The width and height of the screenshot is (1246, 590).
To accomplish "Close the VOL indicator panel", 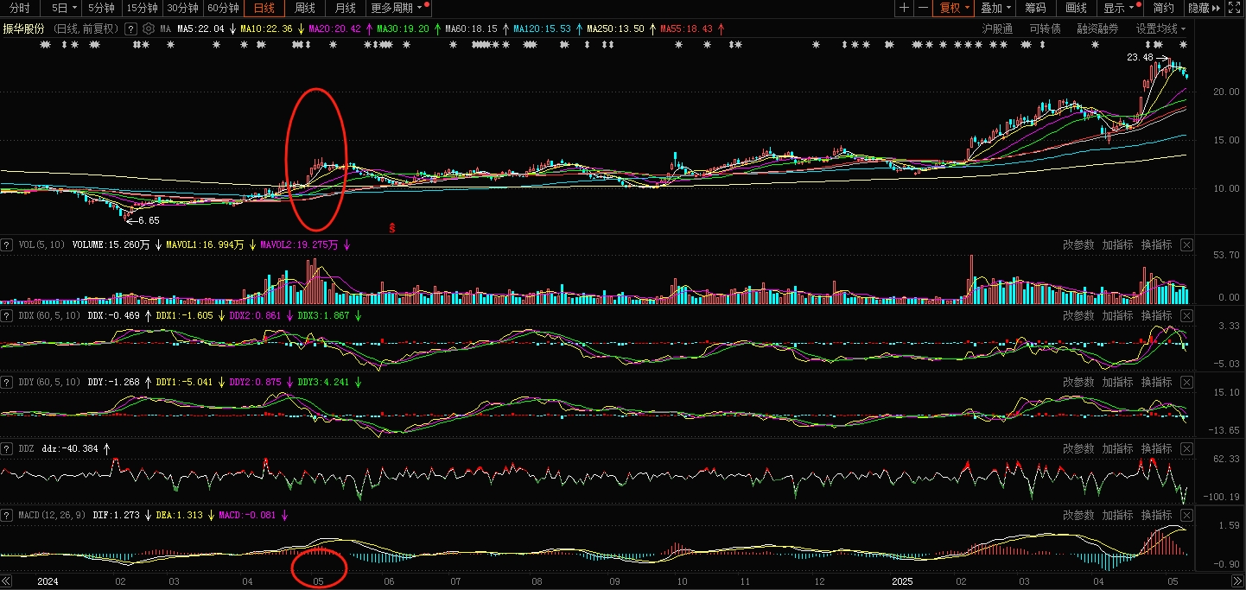I will click(1186, 245).
